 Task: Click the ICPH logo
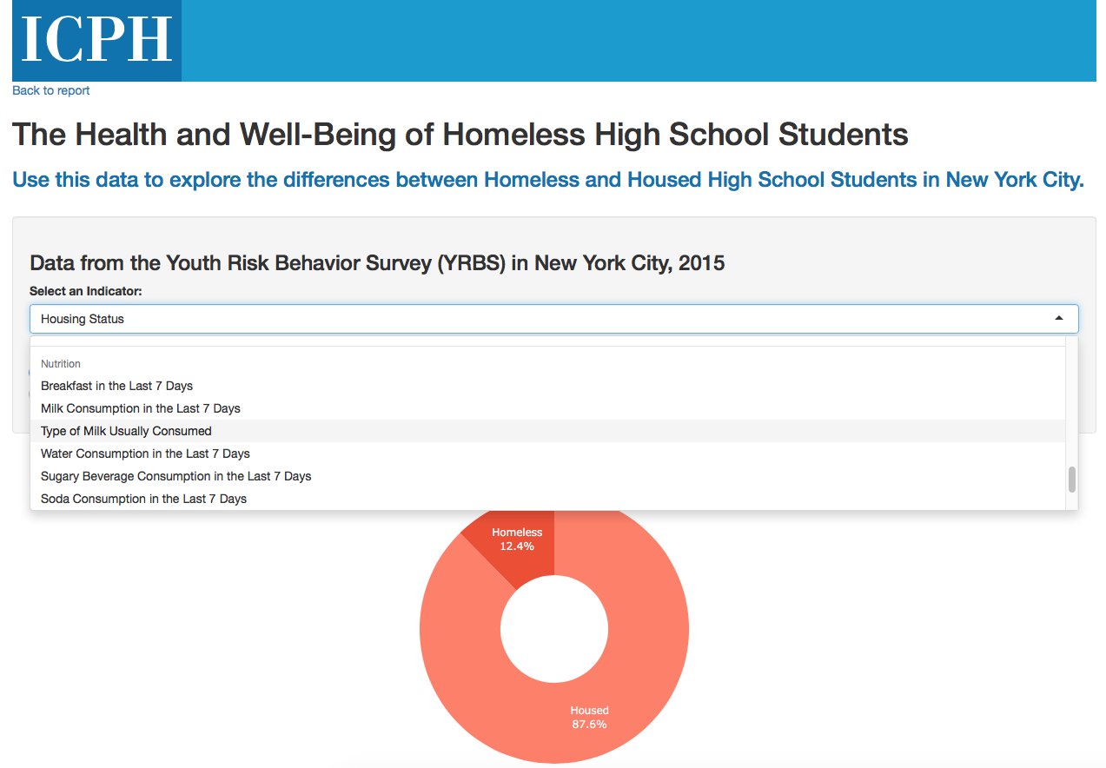pyautogui.click(x=96, y=41)
